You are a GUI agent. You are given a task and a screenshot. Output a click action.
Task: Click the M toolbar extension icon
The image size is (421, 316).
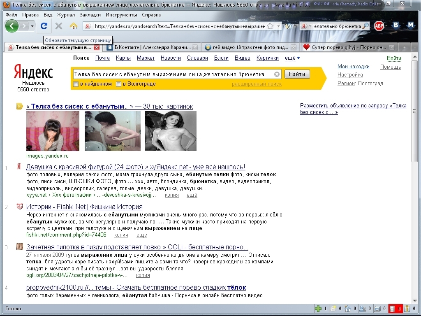tap(411, 25)
